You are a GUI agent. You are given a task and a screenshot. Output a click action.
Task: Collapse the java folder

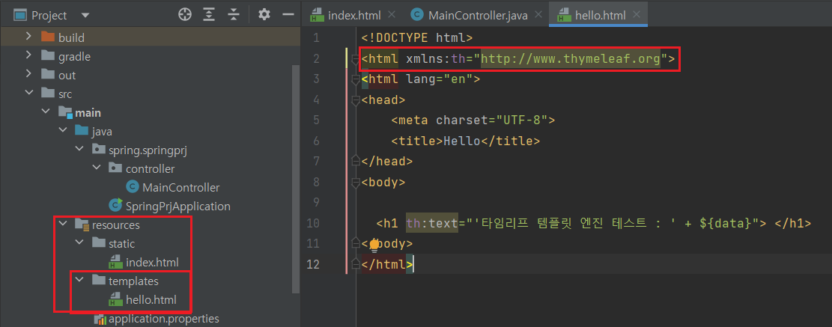(63, 131)
